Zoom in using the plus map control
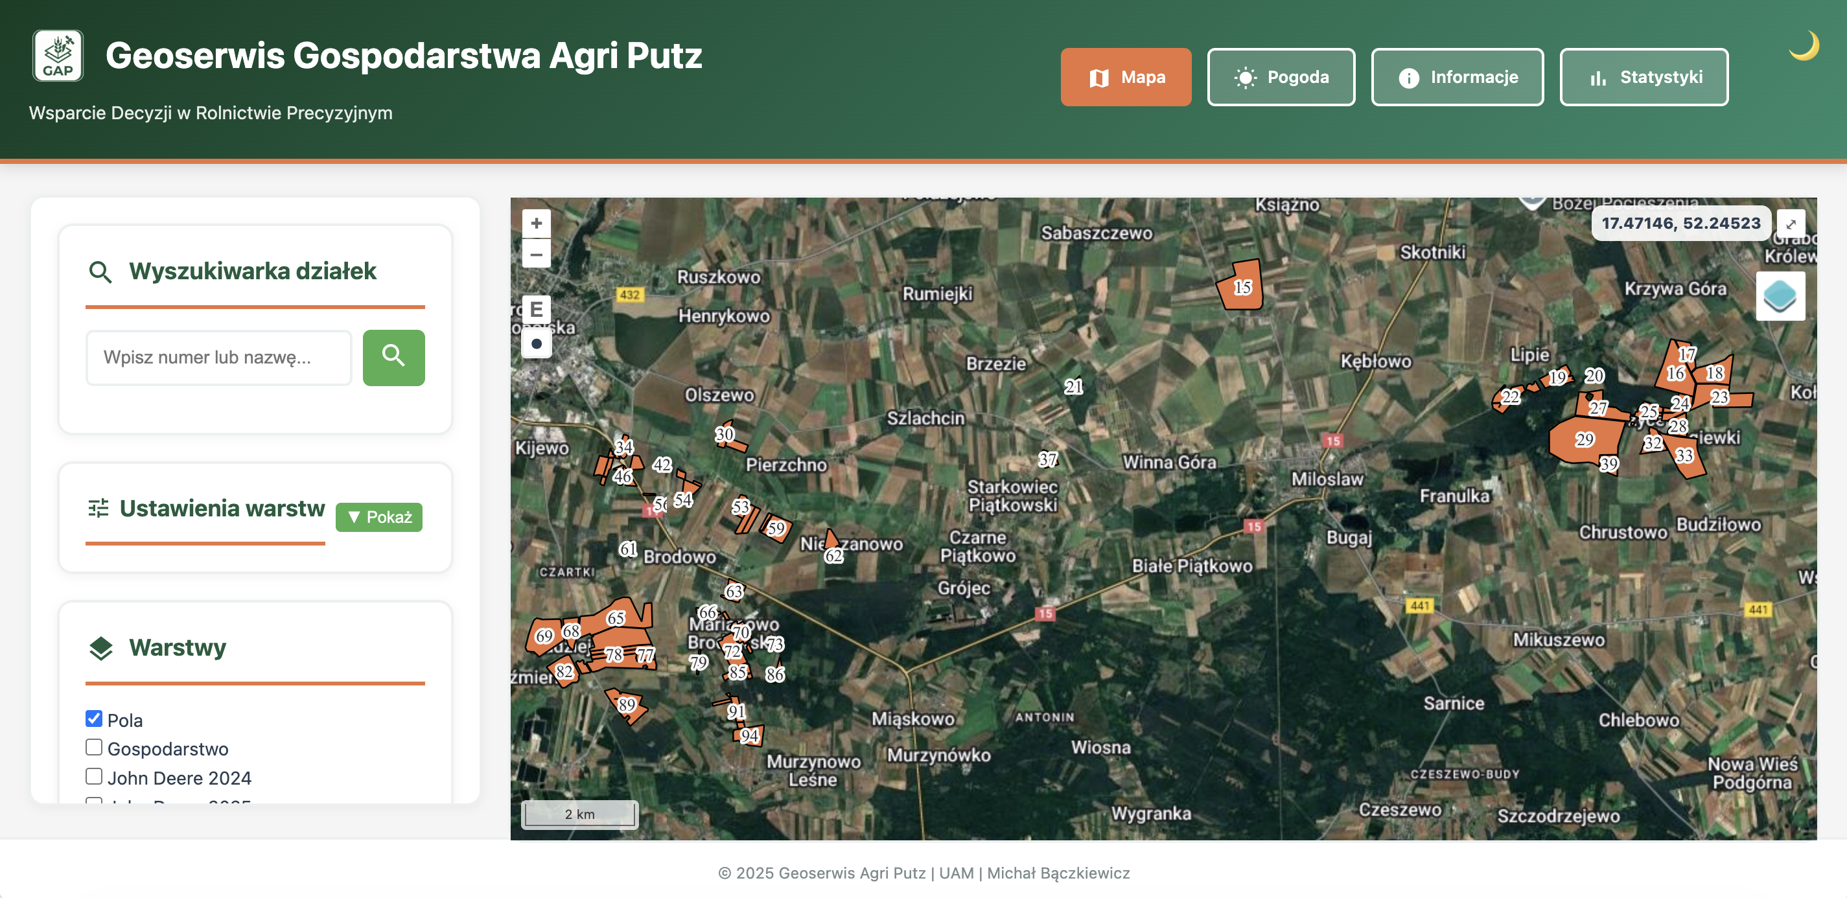This screenshot has height=898, width=1847. (535, 224)
